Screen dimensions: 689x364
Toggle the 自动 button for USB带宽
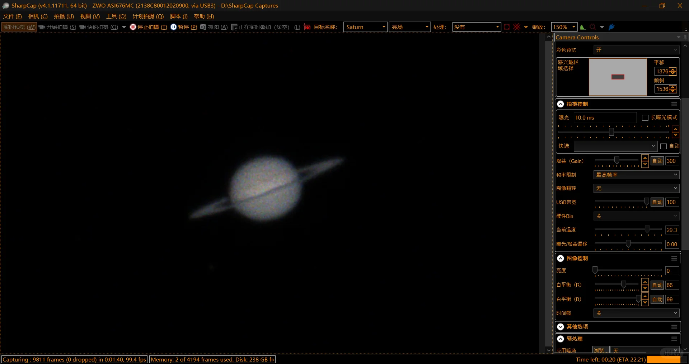coord(657,202)
